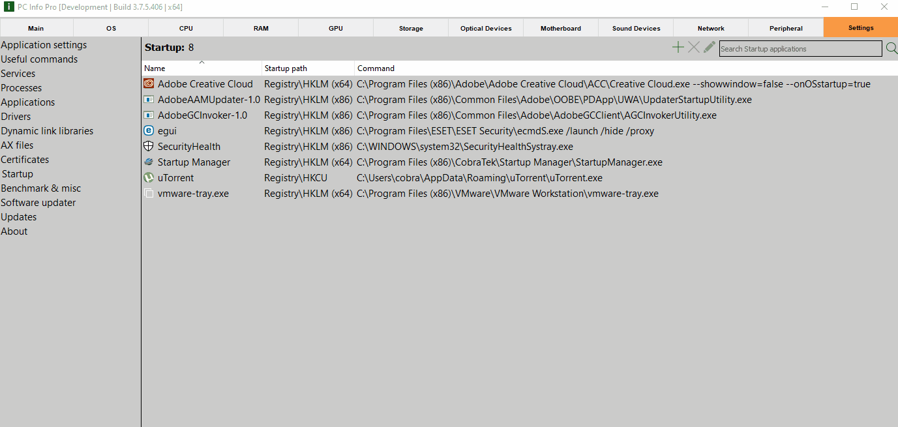The height and width of the screenshot is (427, 898).
Task: Open Benchmark & misc in the sidebar
Action: click(x=41, y=188)
